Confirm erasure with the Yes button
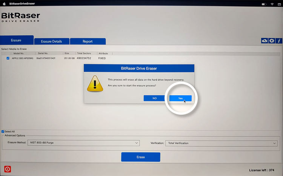Viewport: 283px width, 176px height. pyautogui.click(x=180, y=98)
